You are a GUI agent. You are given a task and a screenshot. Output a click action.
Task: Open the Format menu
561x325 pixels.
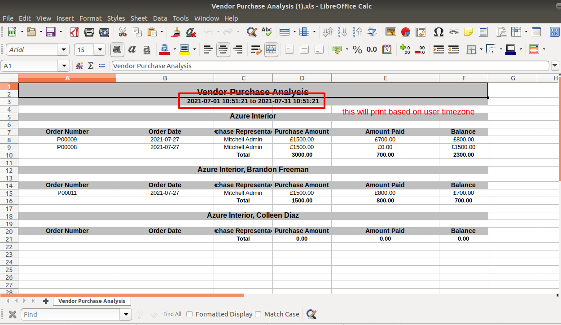[x=91, y=18]
